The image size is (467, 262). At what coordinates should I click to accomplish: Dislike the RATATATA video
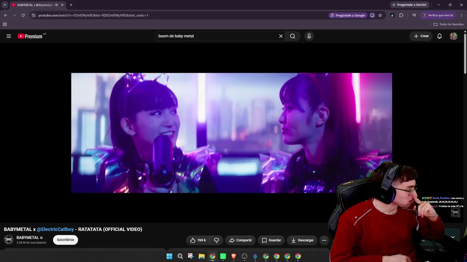click(x=217, y=240)
